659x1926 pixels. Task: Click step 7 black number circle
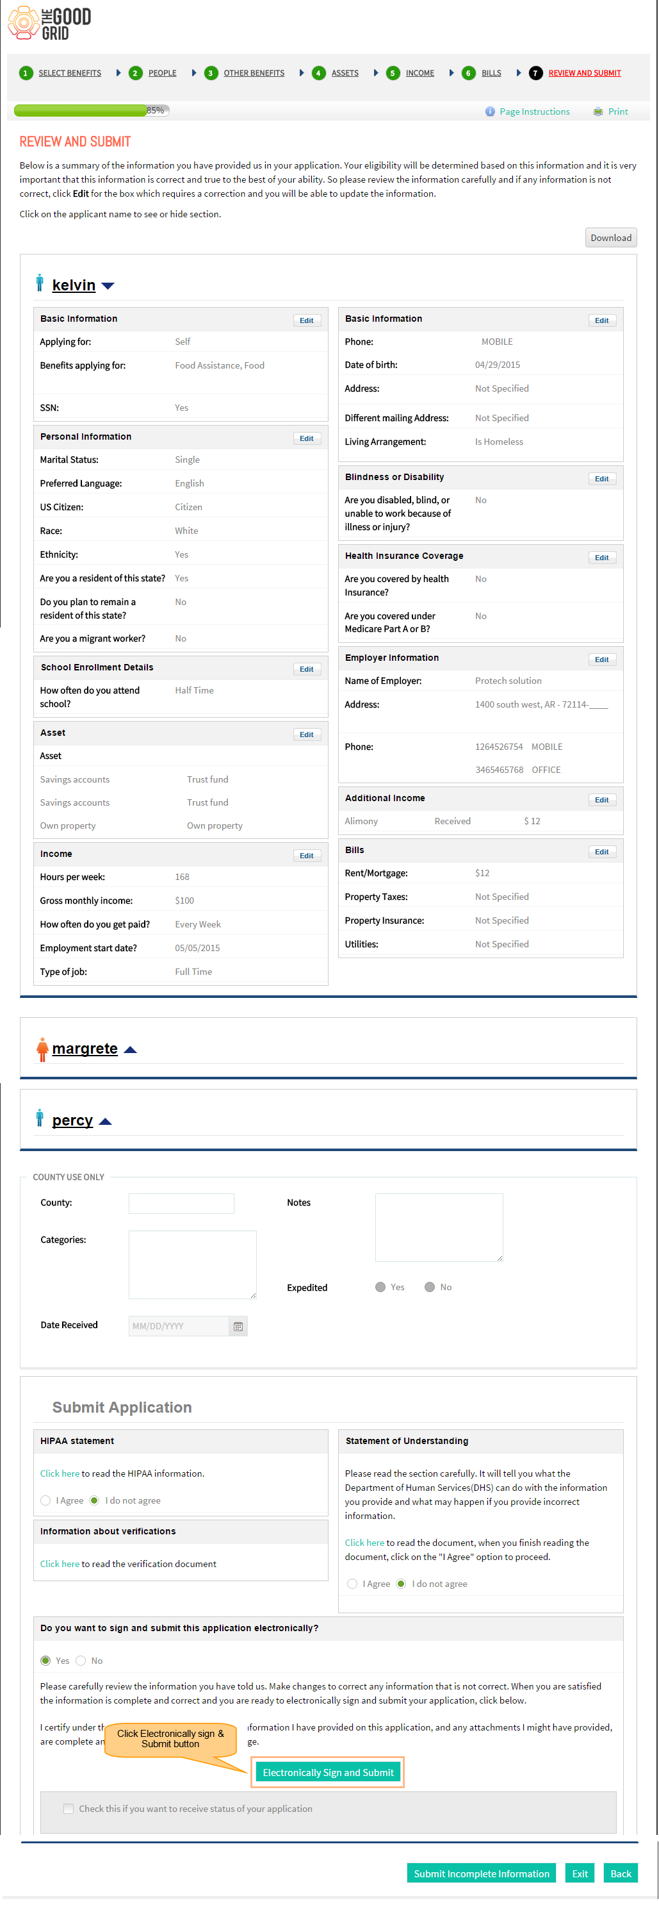pos(535,72)
